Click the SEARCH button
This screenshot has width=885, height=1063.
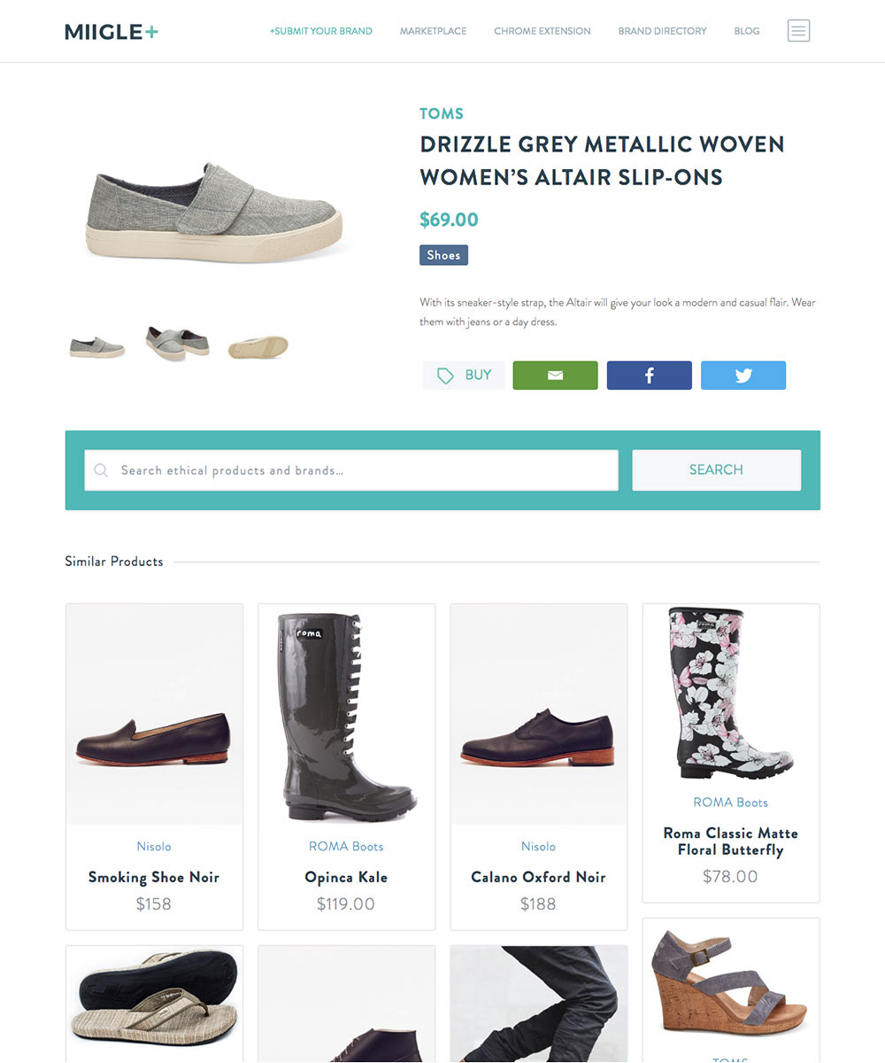click(x=716, y=470)
